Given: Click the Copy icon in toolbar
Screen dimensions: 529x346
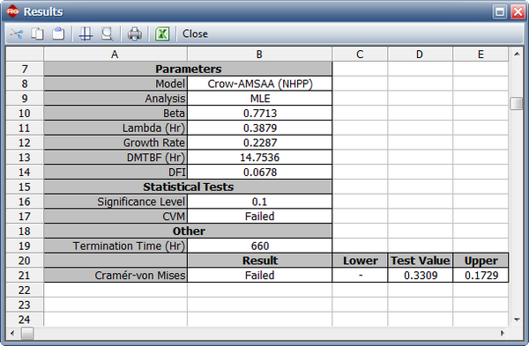Looking at the screenshot, I should click(37, 33).
